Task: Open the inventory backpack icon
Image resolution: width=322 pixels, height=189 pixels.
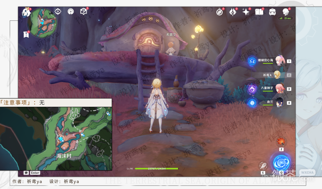Action: click(273, 12)
